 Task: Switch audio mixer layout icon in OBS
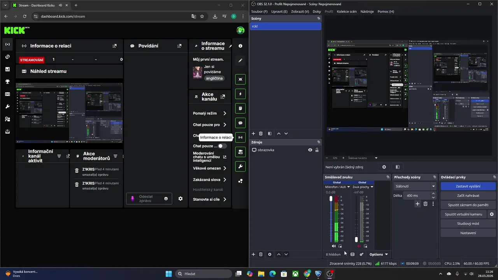pyautogui.click(x=352, y=254)
